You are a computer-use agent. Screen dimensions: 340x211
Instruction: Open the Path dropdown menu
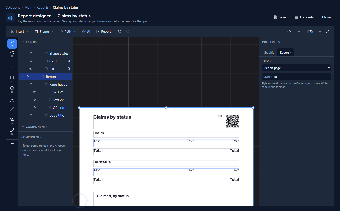point(68,31)
